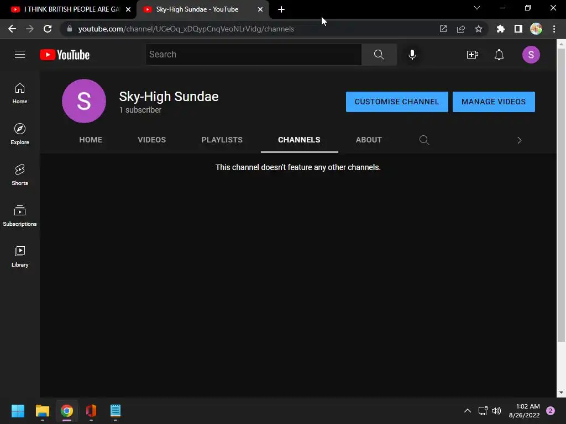Open the notifications bell
This screenshot has width=566, height=424.
(499, 55)
